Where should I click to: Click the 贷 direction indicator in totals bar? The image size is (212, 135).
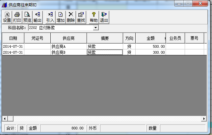[21, 128]
